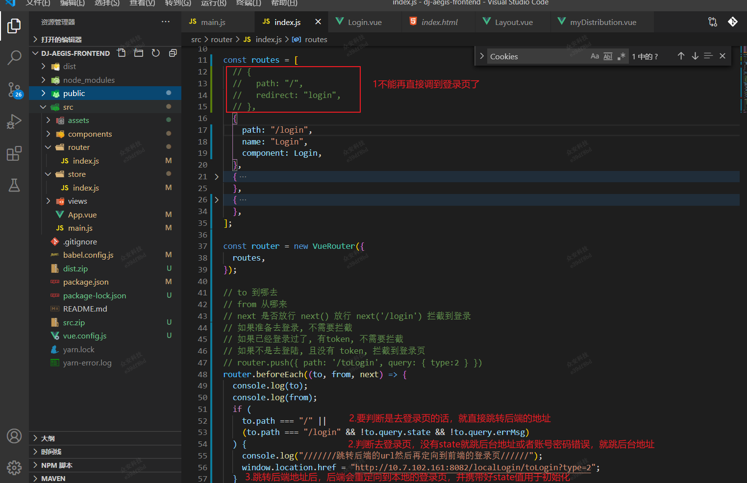Open vue.config.js in the explorer
747x483 pixels.
point(105,336)
